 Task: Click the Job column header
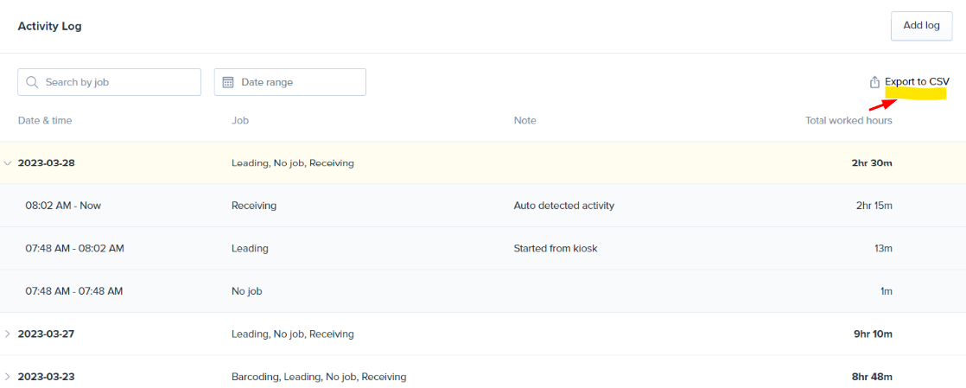tap(239, 121)
